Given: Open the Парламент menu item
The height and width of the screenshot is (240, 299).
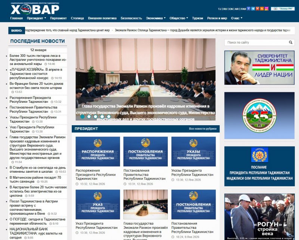Looking at the screenshot, I should (x=58, y=18).
